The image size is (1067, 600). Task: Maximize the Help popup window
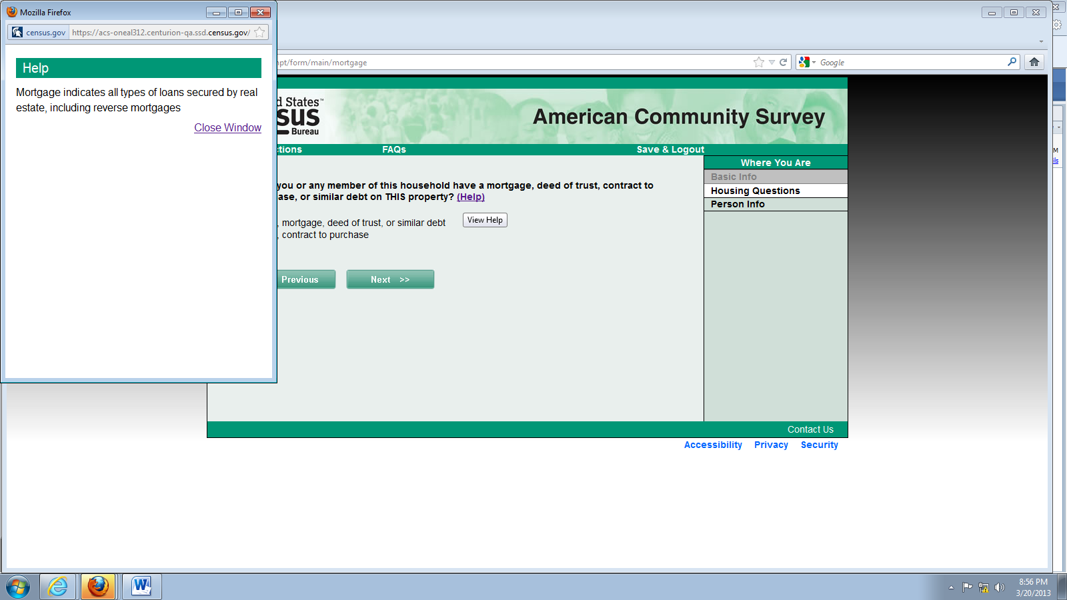tap(238, 12)
